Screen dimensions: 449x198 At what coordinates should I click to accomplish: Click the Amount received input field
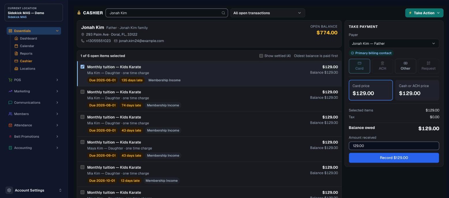coord(394,146)
